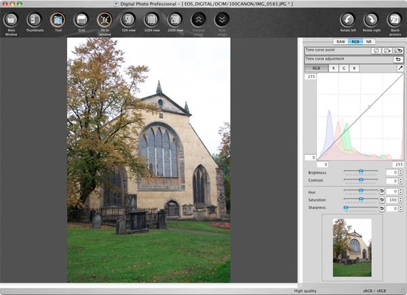Click the Contrast slider handle
407x295 pixels.
point(361,180)
